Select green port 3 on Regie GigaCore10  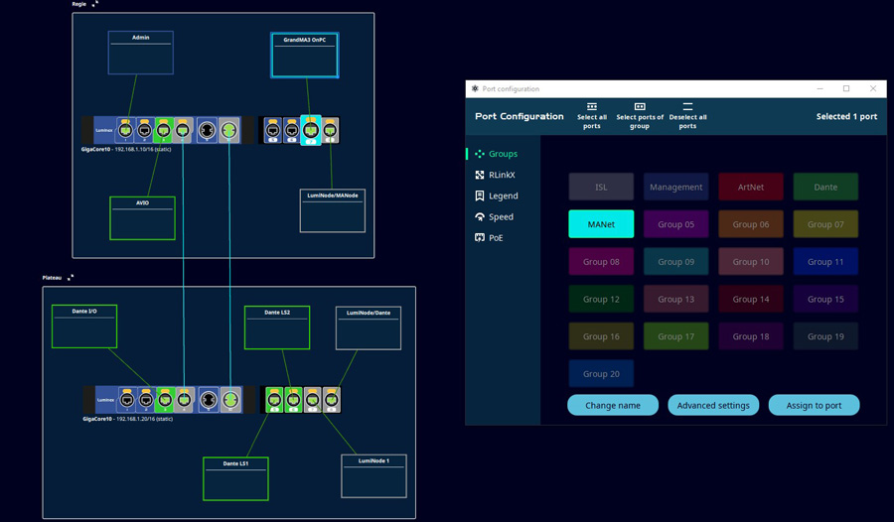click(x=164, y=131)
